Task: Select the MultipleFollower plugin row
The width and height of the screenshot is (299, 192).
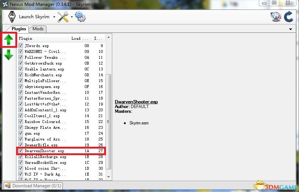Action: 61,81
